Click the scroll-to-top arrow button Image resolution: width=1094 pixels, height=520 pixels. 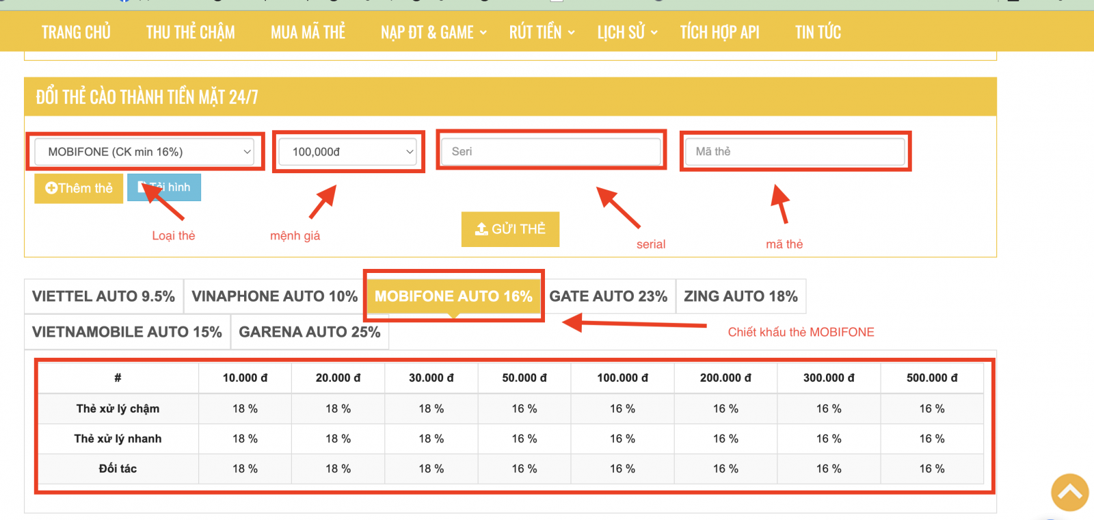coord(1070,493)
